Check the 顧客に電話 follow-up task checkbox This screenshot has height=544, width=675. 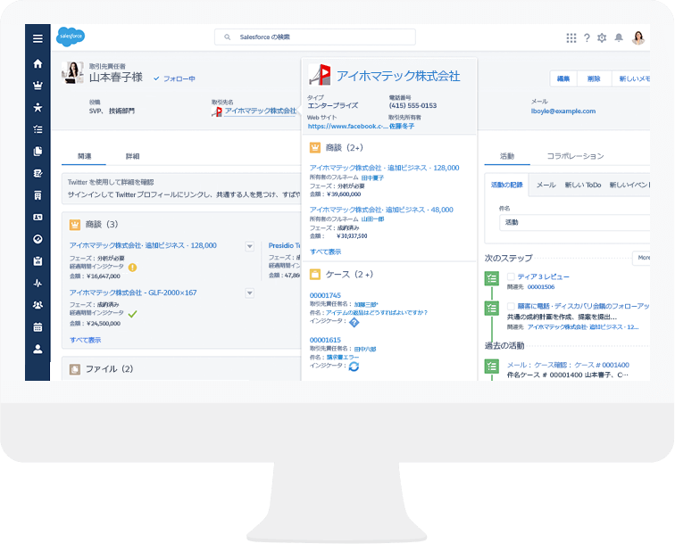click(x=511, y=305)
